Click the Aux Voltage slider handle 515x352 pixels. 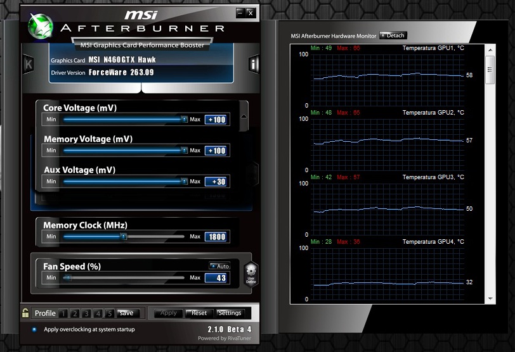[185, 181]
